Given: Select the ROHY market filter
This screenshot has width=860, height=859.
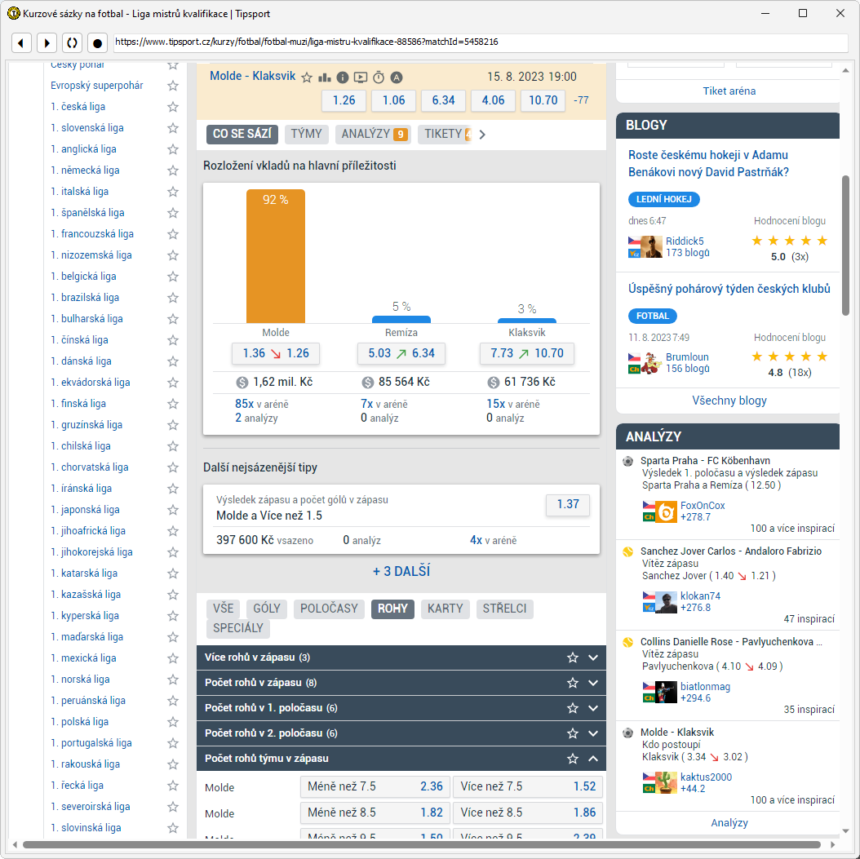Looking at the screenshot, I should pos(392,609).
